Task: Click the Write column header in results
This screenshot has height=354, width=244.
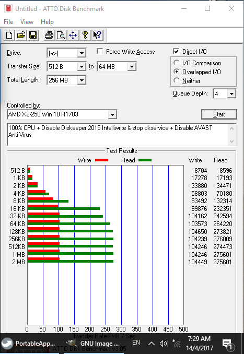Action: [x=195, y=160]
